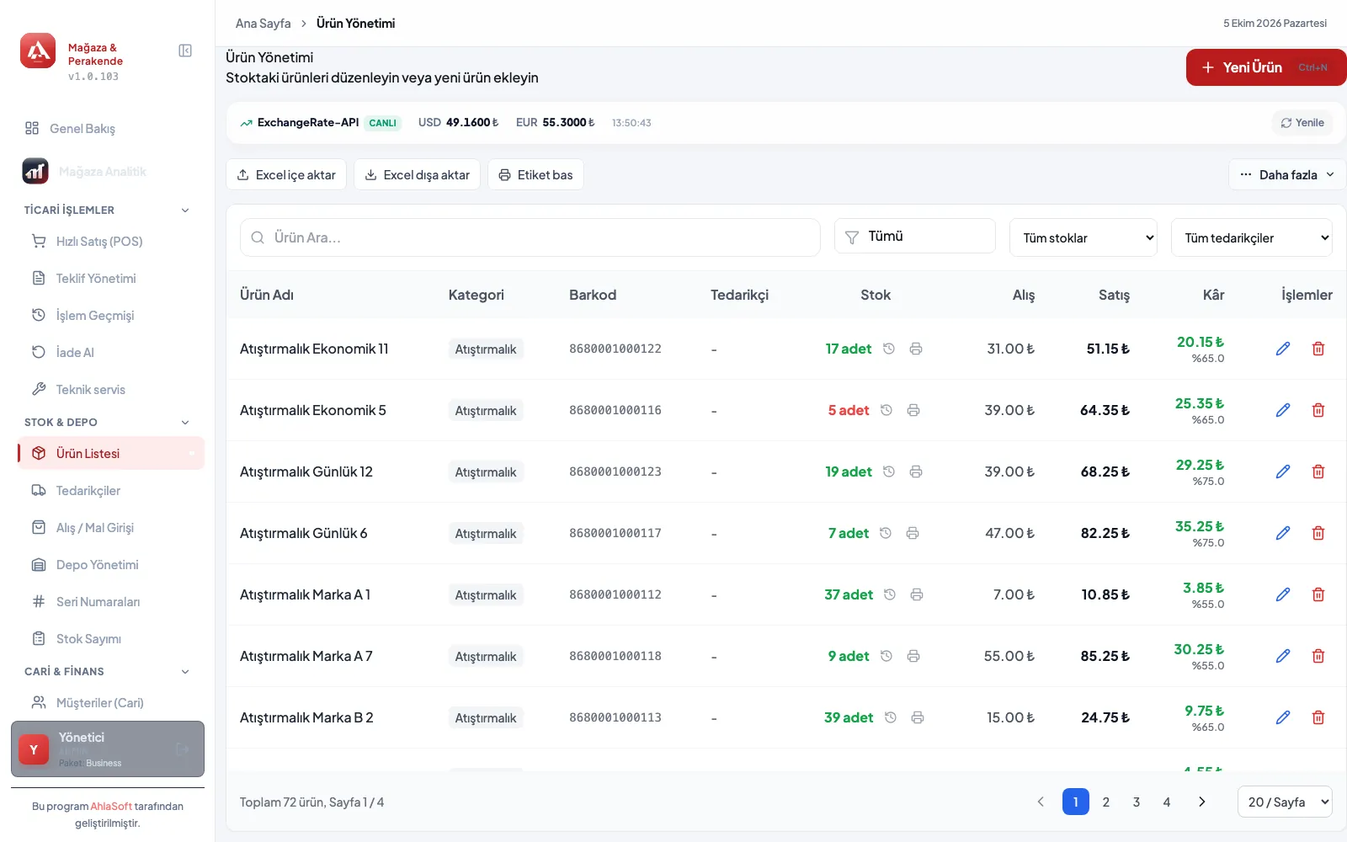The width and height of the screenshot is (1347, 842).
Task: Click the Ürün Ara search field
Action: [530, 237]
